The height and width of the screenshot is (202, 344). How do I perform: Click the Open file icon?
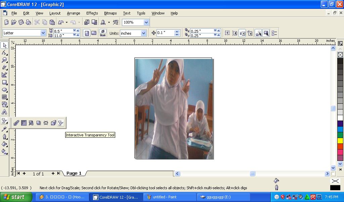tap(13, 22)
